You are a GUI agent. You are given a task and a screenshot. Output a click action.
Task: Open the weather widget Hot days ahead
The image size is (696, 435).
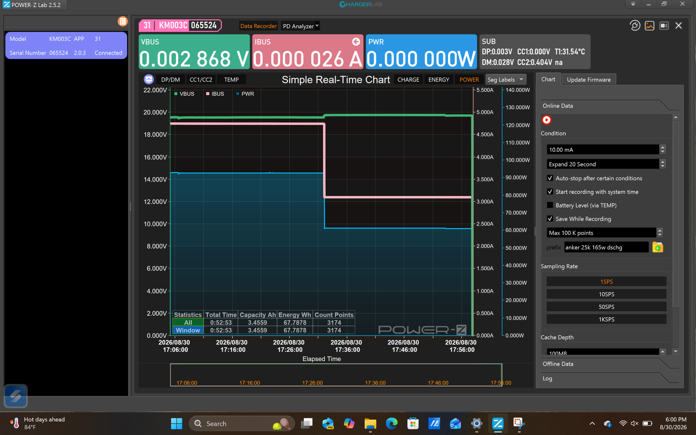38,423
